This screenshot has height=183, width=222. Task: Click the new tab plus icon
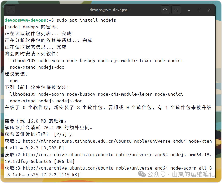coord(10,10)
